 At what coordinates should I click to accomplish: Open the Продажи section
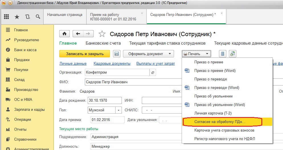coord(22,60)
